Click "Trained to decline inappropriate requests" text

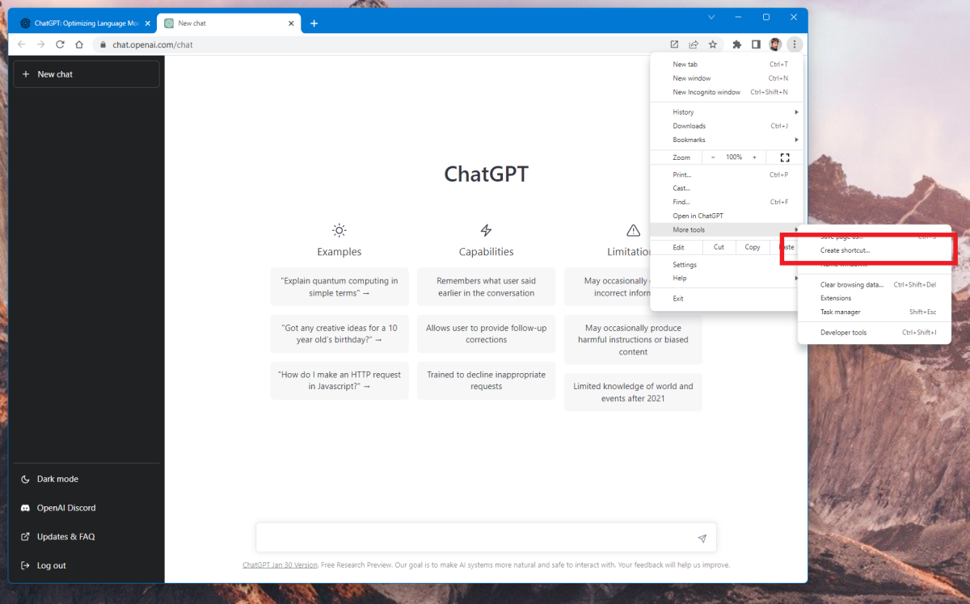pyautogui.click(x=487, y=380)
